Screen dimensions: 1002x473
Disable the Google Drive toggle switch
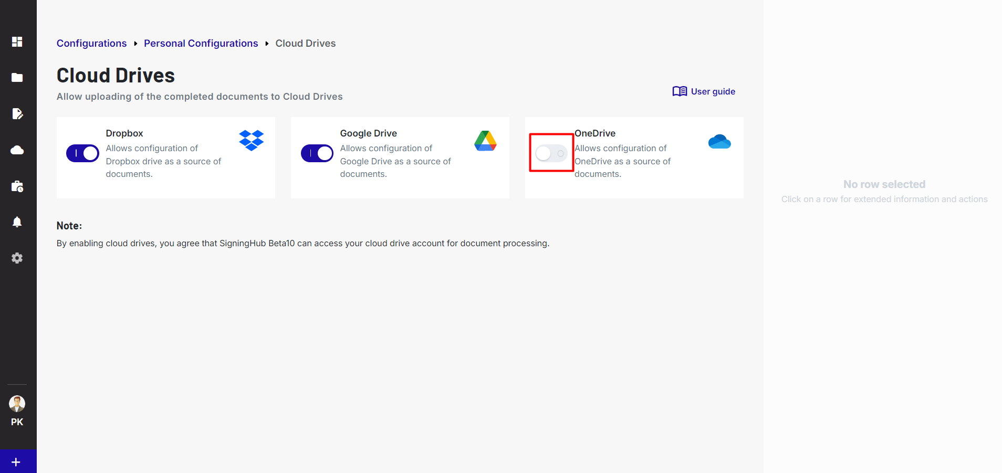pos(317,153)
